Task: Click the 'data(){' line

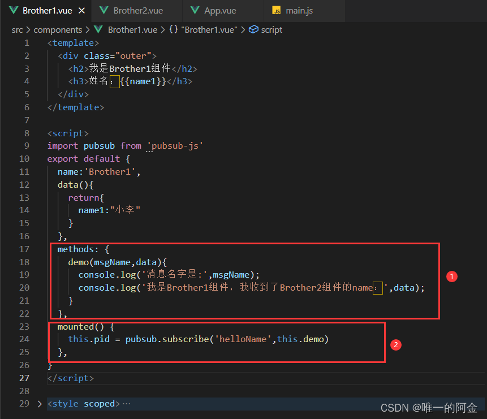Action: click(x=75, y=185)
